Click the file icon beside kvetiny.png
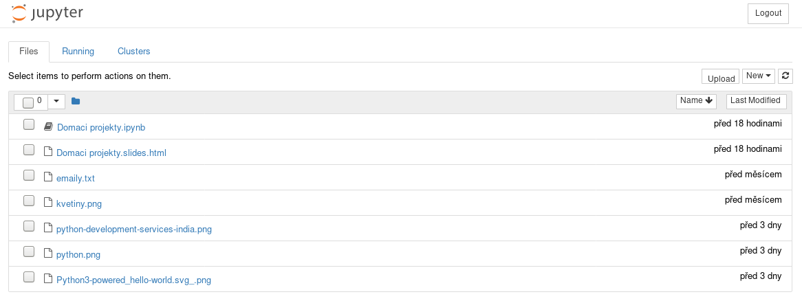The height and width of the screenshot is (301, 802). 48,203
